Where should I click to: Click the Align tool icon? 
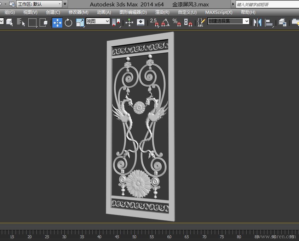point(269,22)
